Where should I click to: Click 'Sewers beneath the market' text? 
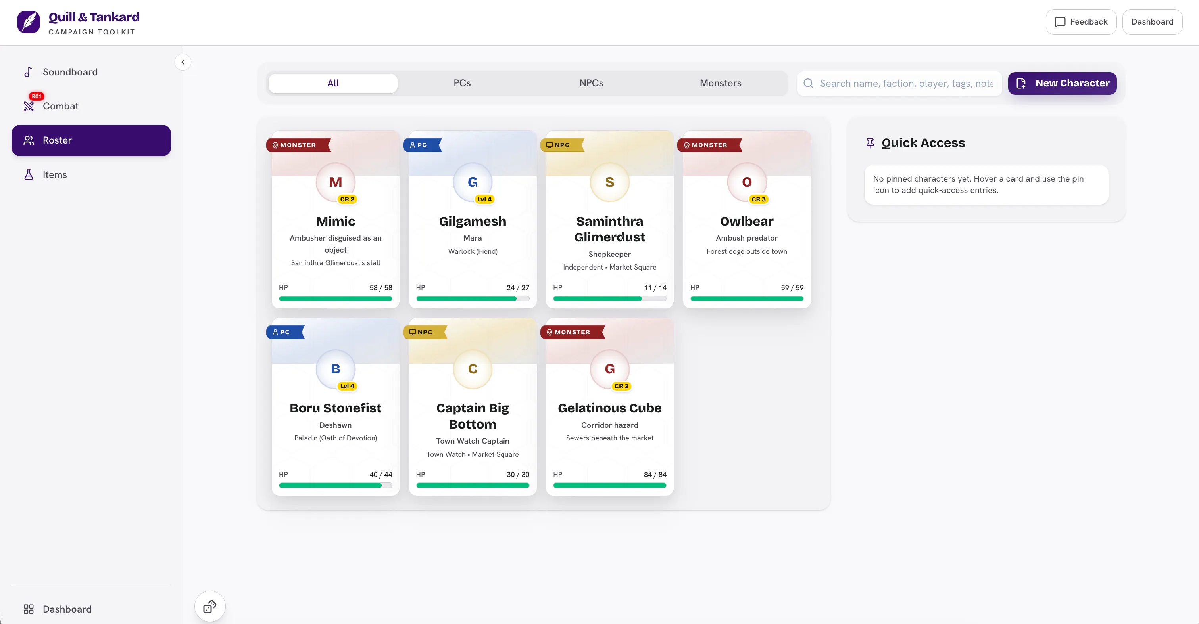[x=609, y=438]
